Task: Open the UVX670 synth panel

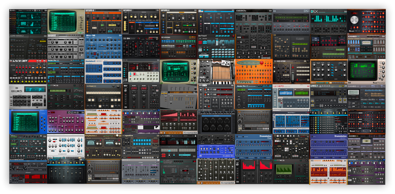Action: [x=291, y=97]
